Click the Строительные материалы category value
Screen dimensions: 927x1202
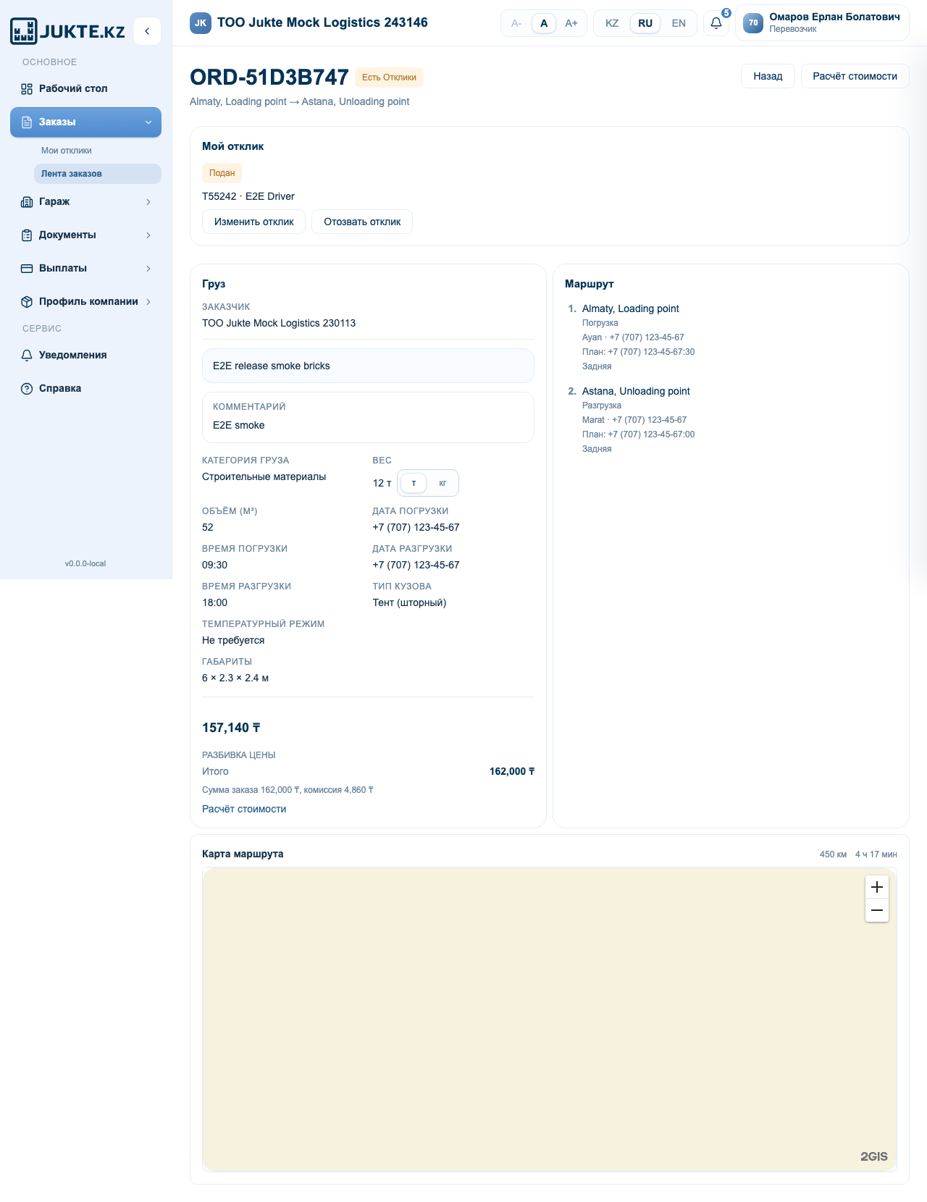(264, 476)
